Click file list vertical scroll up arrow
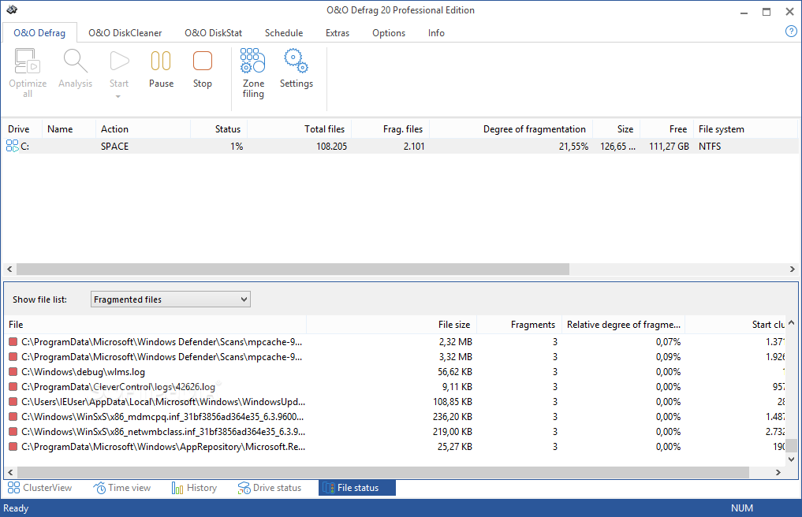Screen dimensions: 802x517 [x=791, y=322]
